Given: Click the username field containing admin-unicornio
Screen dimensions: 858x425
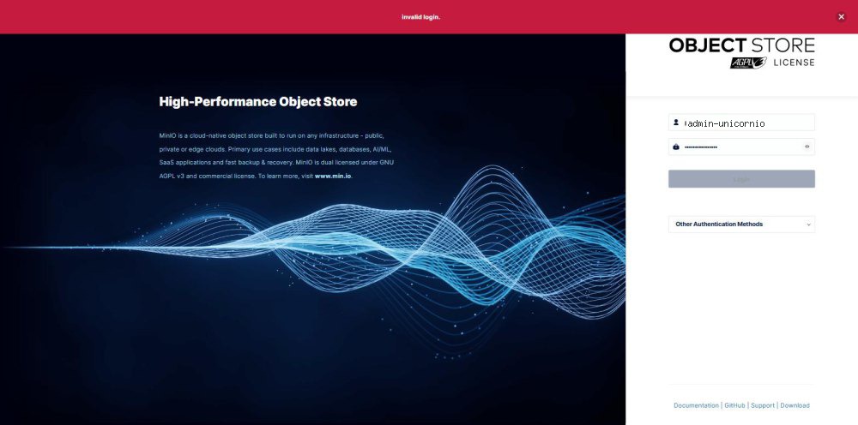Looking at the screenshot, I should coord(741,123).
